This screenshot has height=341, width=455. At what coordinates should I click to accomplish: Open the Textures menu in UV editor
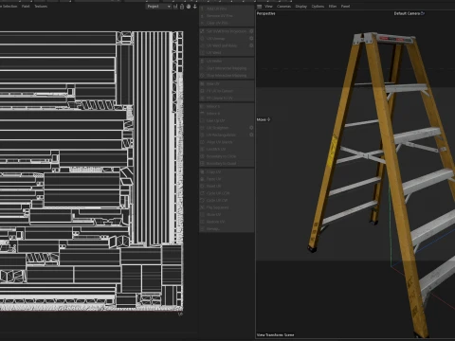point(41,7)
